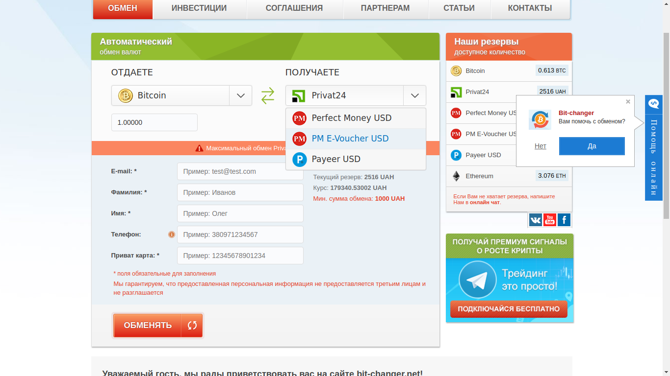Select PM E-Voucher USD from the list
This screenshot has width=670, height=376.
tap(356, 139)
